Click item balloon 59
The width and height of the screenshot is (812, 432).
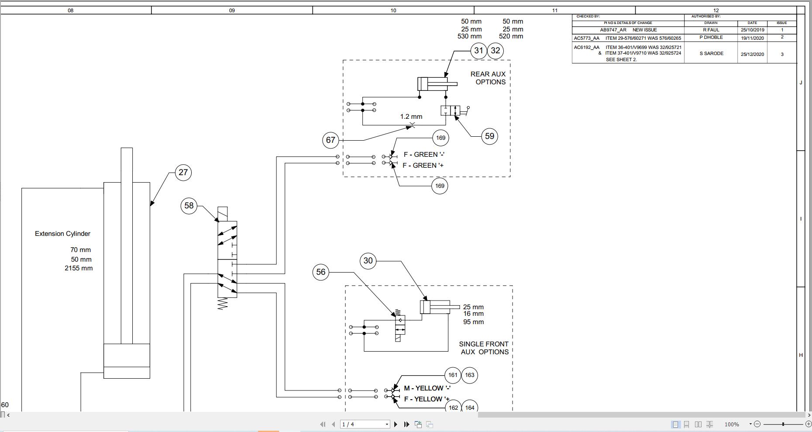(490, 136)
